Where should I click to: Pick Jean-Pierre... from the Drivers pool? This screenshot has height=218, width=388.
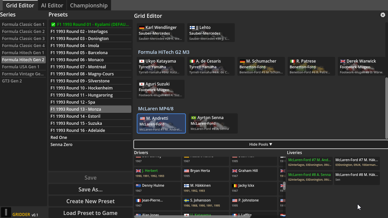(157, 203)
